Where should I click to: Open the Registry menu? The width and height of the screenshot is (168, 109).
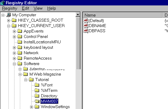click(10, 8)
